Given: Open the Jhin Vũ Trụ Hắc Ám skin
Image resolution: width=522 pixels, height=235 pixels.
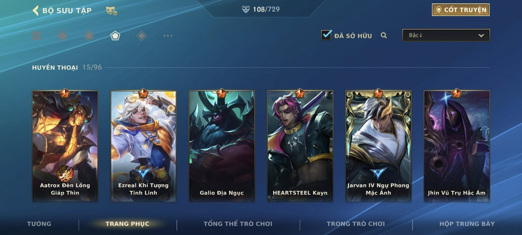Looking at the screenshot, I should pos(457,146).
